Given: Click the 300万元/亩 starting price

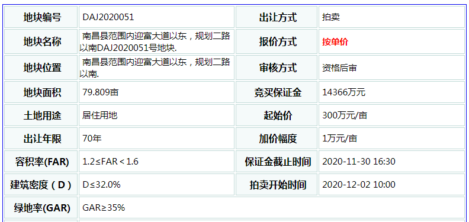Looking at the screenshot, I should pyautogui.click(x=345, y=115).
